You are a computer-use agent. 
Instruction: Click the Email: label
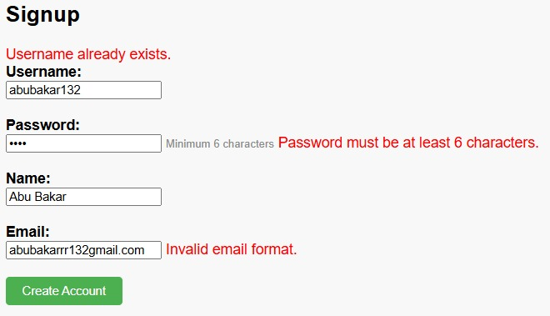[27, 232]
